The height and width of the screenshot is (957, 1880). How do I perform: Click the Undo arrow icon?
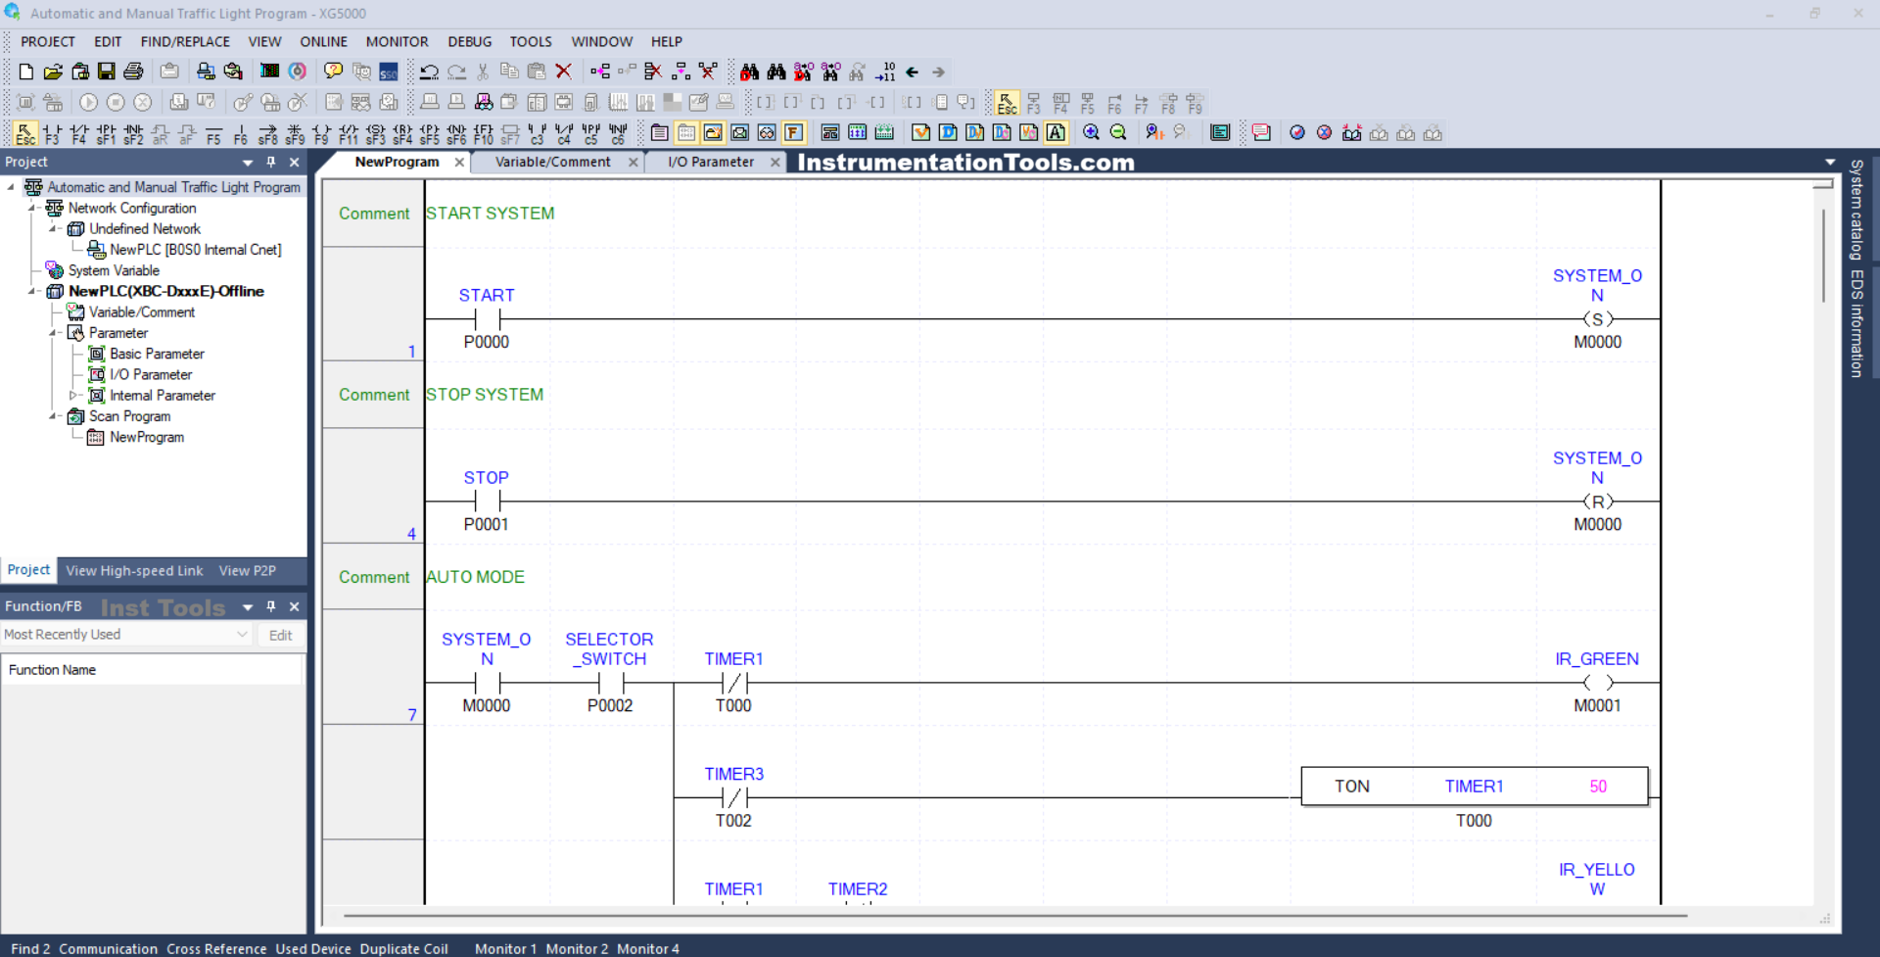point(429,72)
